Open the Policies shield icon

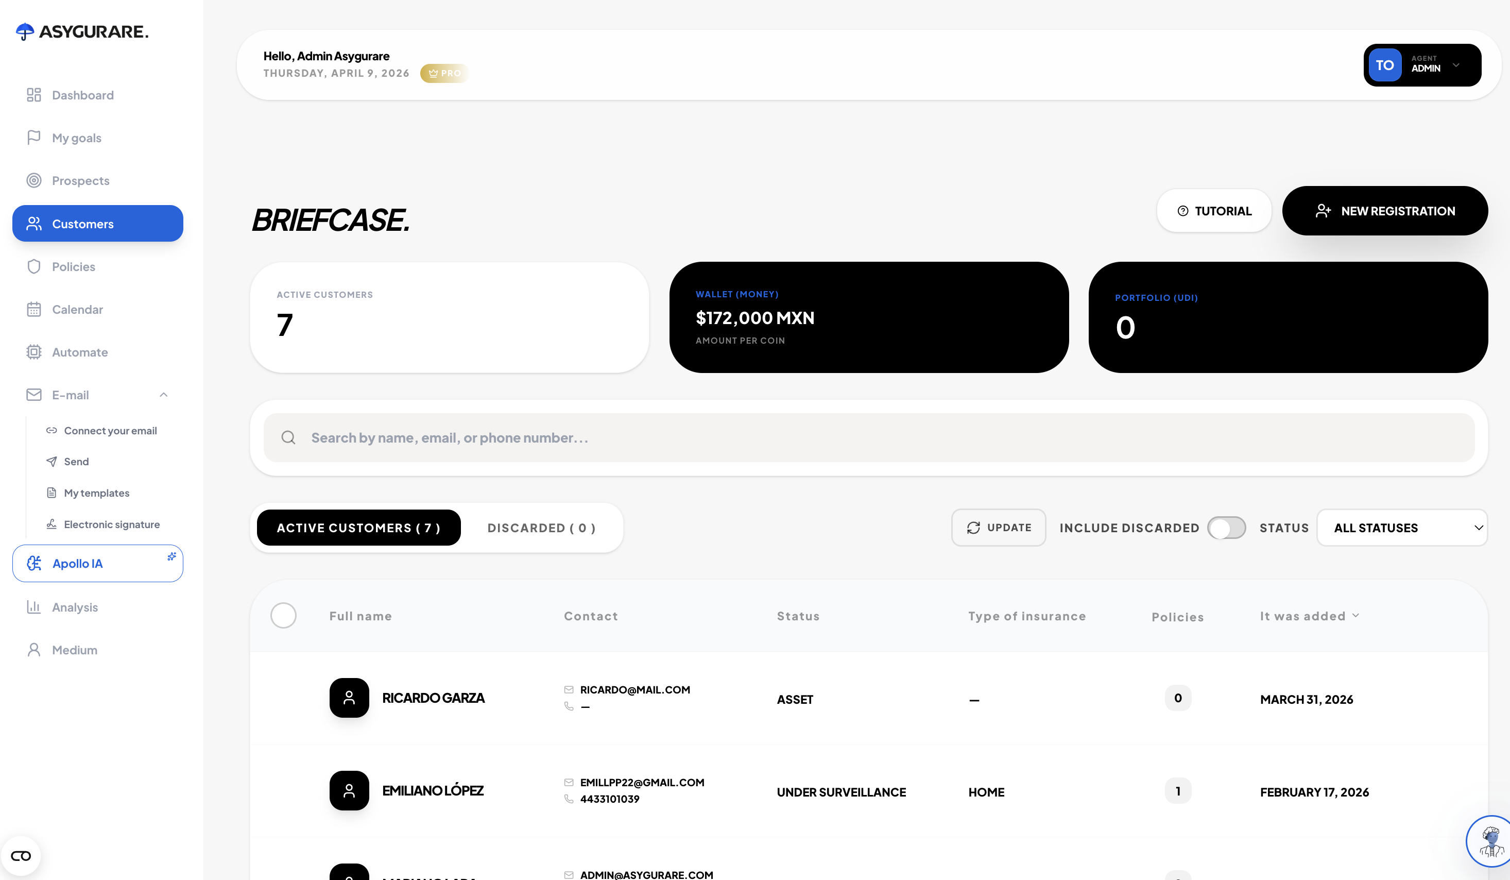[x=33, y=266]
